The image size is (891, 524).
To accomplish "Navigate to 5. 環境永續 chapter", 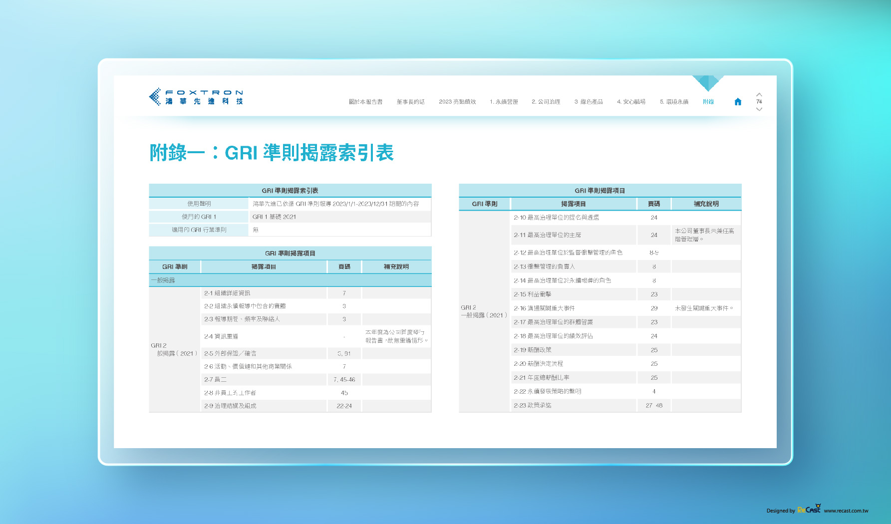I will [674, 102].
